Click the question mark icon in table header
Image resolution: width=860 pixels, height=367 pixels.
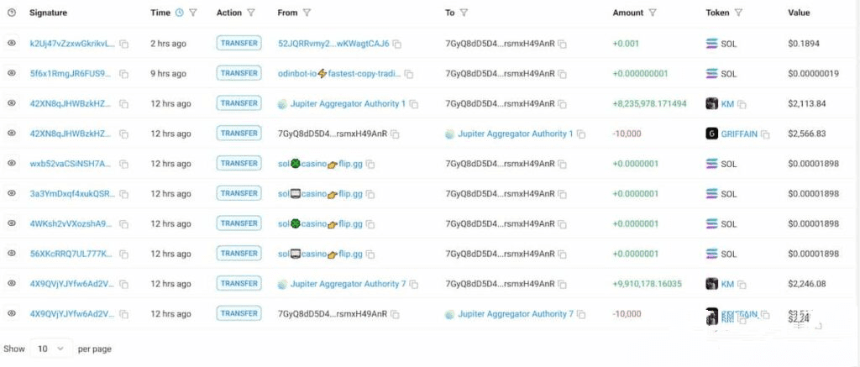(12, 13)
